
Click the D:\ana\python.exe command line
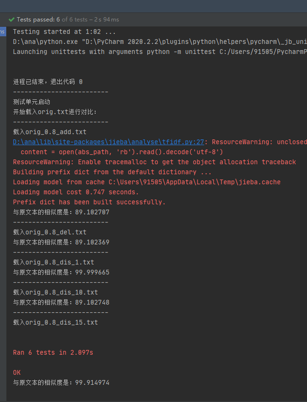[x=160, y=42]
